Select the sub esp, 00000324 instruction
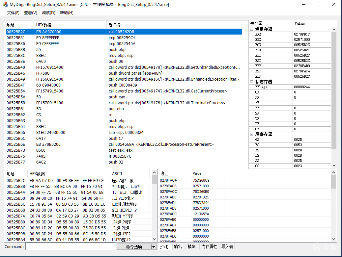 (x=124, y=132)
